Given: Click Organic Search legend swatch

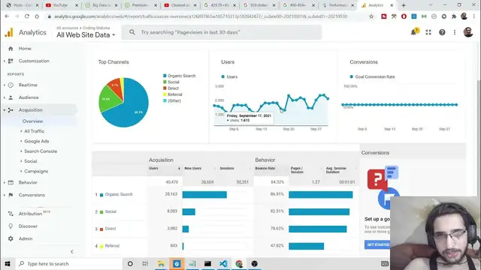Looking at the screenshot, I should pos(165,76).
